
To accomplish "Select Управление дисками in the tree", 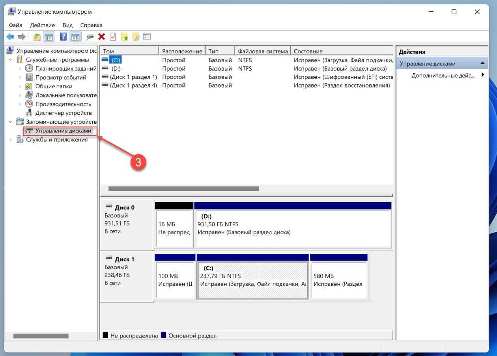I will point(63,130).
